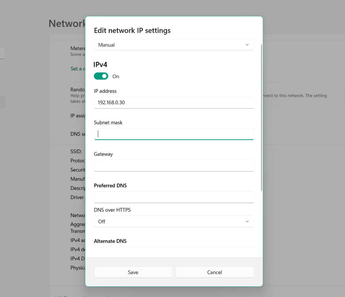The width and height of the screenshot is (345, 297).
Task: Click the IPv4 section heading
Action: [x=100, y=64]
